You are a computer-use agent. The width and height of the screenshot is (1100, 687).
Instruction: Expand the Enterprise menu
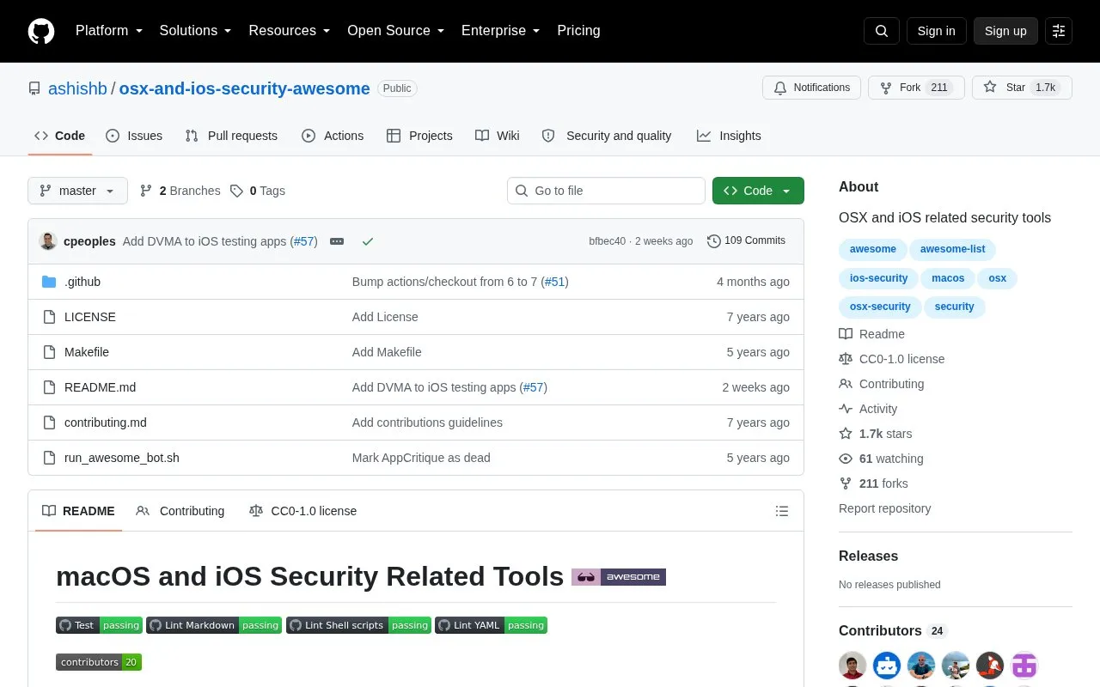coord(501,31)
